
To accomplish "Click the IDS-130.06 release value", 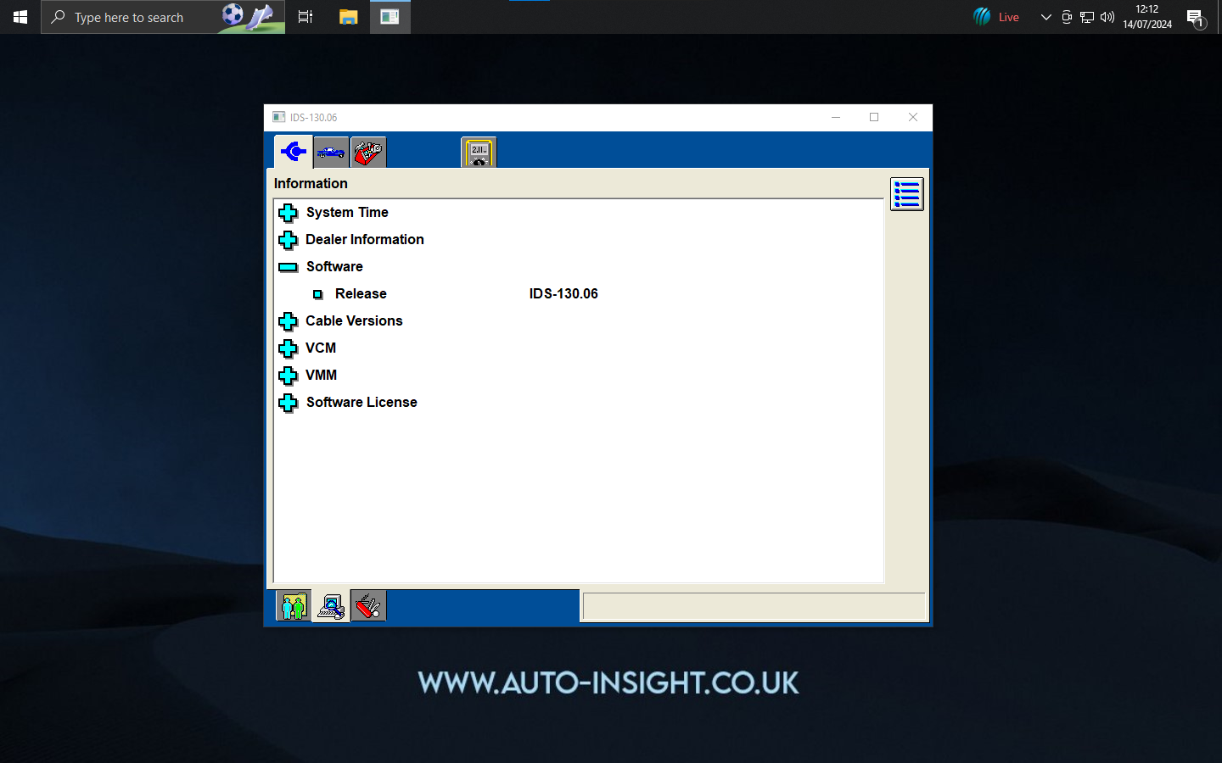I will (x=563, y=294).
